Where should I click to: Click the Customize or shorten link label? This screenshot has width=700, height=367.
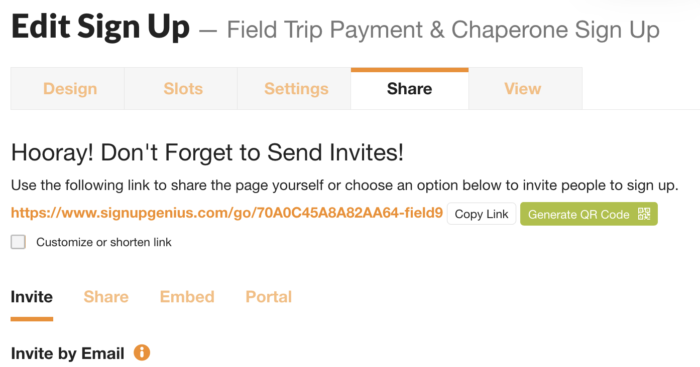coord(103,242)
